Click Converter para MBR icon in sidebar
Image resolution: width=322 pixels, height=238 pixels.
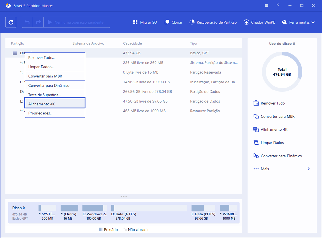click(256, 116)
